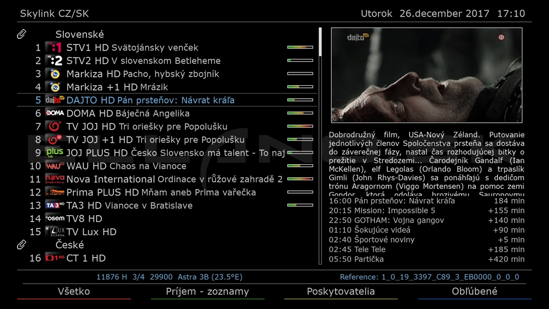Click the Markiza +1 HD channel logo

(55, 87)
